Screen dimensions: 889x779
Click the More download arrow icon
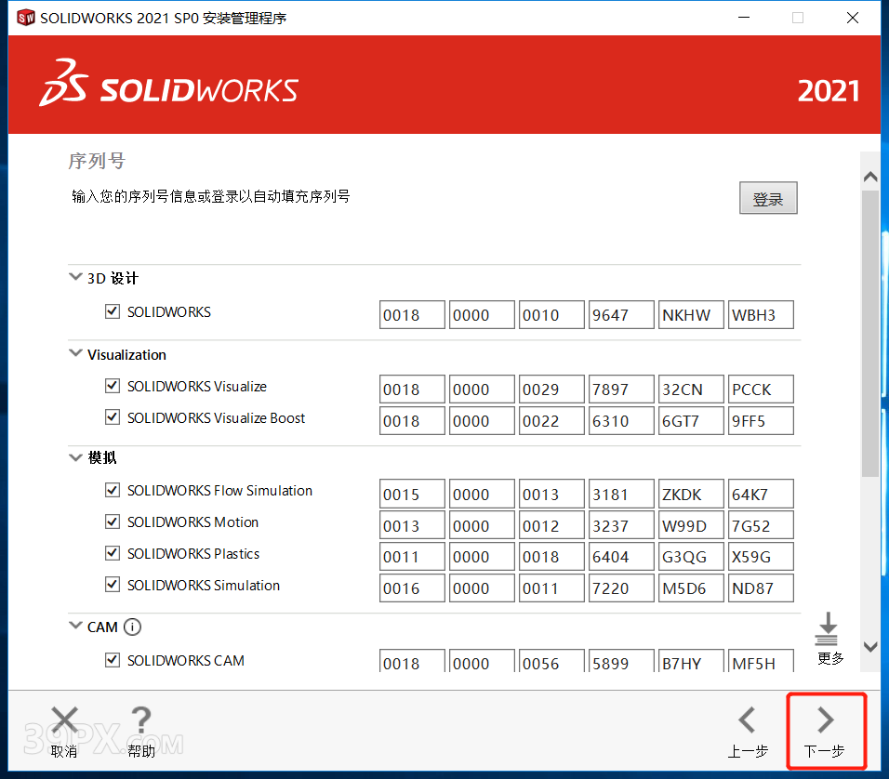pos(826,629)
